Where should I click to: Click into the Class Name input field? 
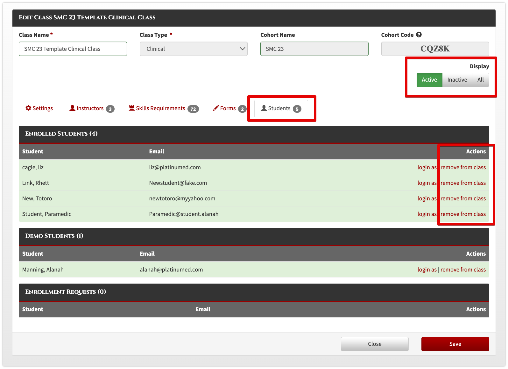[73, 49]
